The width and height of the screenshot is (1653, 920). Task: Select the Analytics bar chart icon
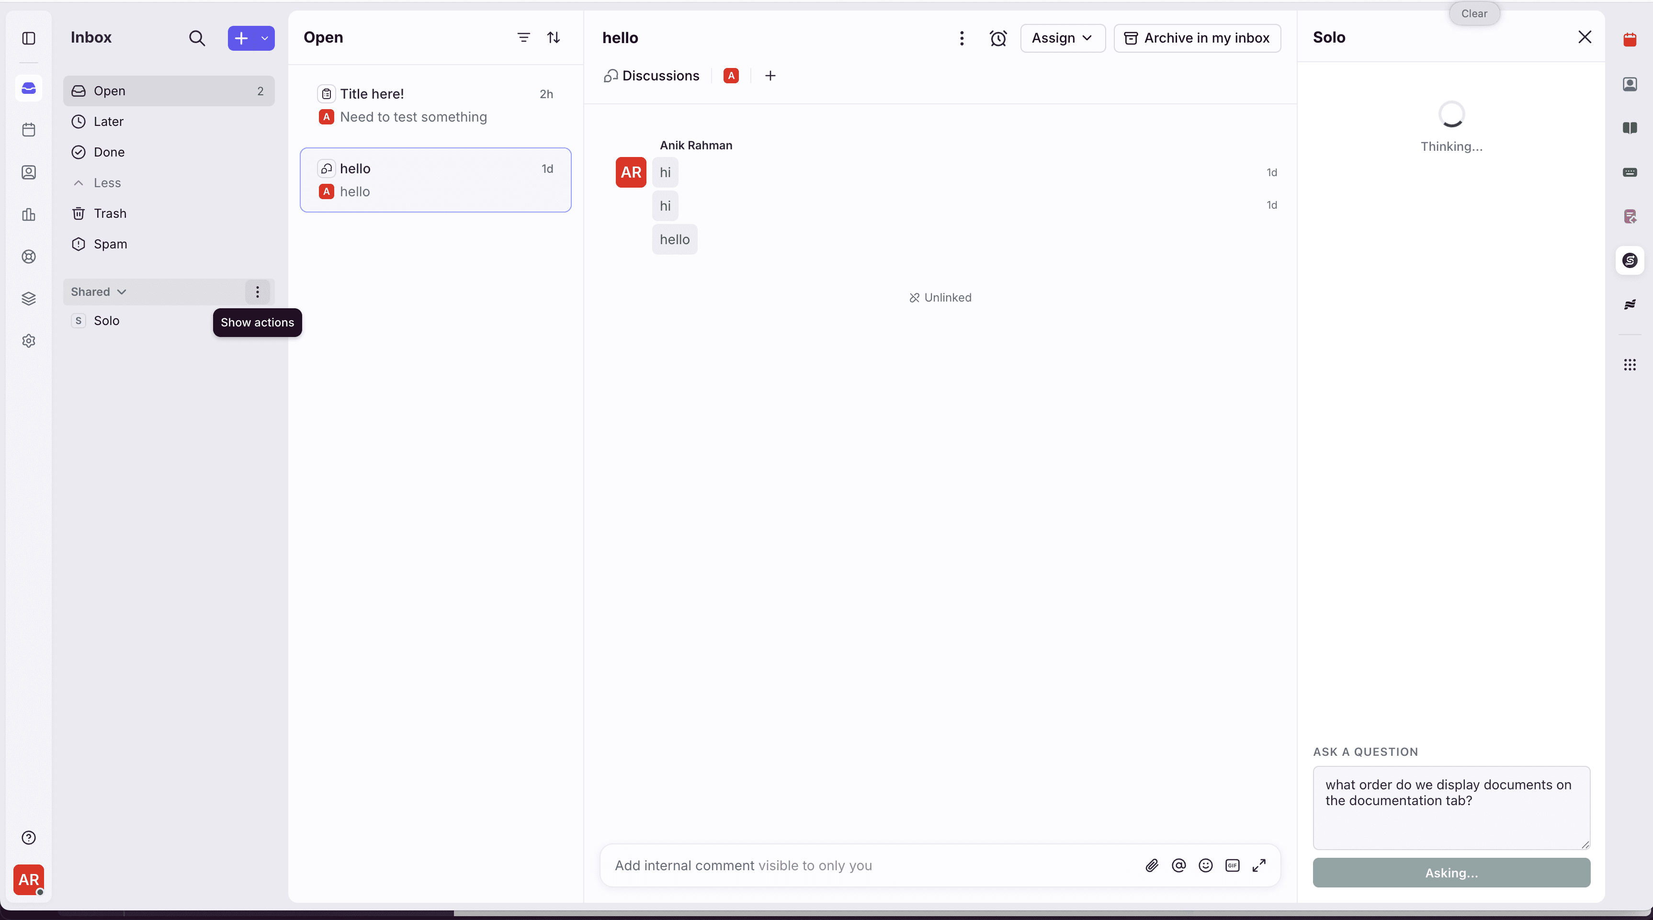[x=28, y=215]
